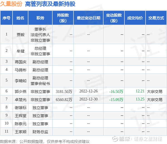Click 独立董事 title in 王辉堂's row

[40, 116]
